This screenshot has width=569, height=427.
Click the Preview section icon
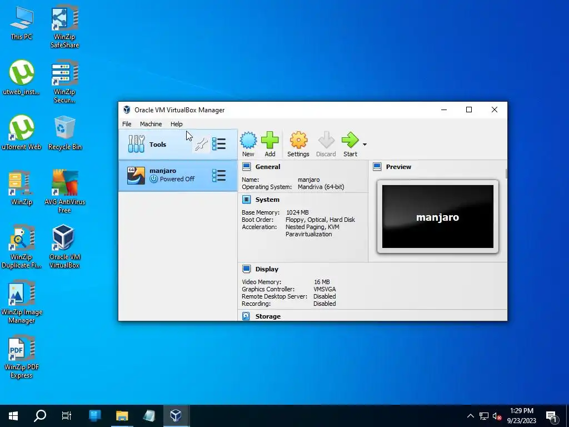pos(377,167)
